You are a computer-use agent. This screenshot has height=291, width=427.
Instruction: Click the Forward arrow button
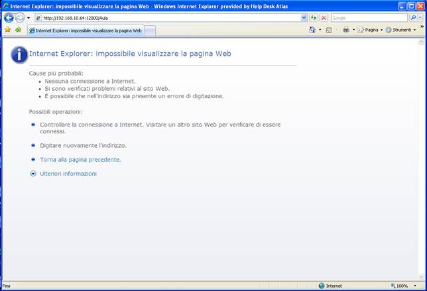pos(20,18)
